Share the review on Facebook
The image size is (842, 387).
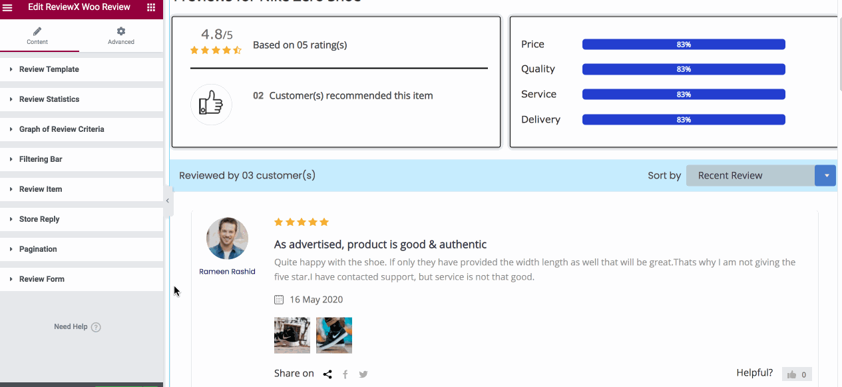[x=345, y=374]
